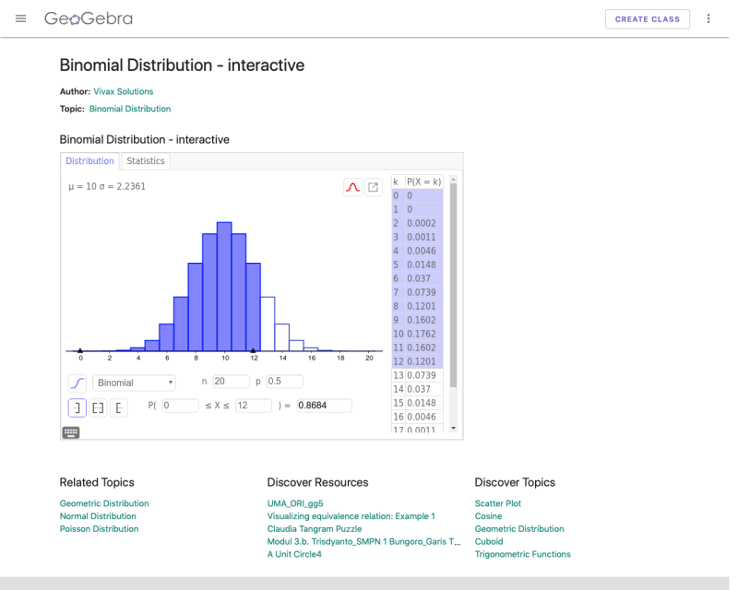Toggle the red normal curve overlay icon

[352, 186]
